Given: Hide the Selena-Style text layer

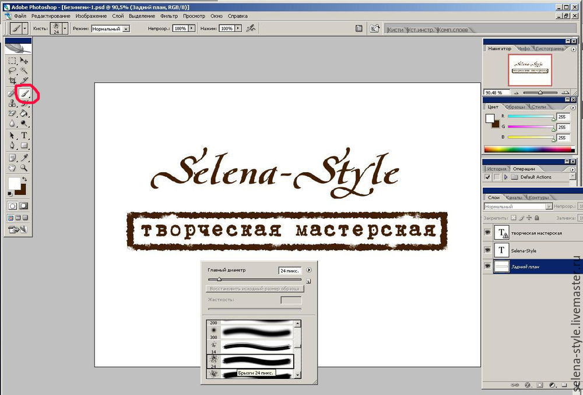Looking at the screenshot, I should click(x=487, y=250).
